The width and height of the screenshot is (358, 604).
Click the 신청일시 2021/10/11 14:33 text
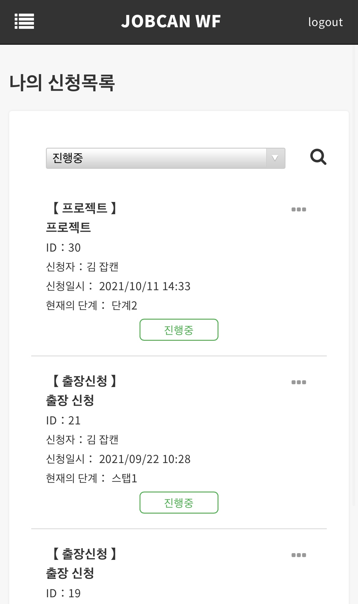118,286
